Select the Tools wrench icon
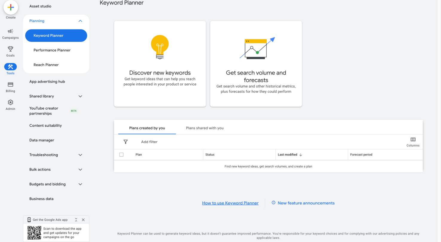 click(x=10, y=66)
